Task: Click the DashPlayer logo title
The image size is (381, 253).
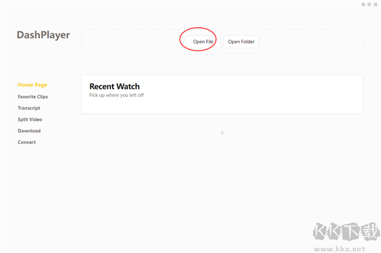Action: 43,35
